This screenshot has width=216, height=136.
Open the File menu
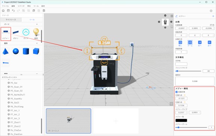click(x=5, y=6)
